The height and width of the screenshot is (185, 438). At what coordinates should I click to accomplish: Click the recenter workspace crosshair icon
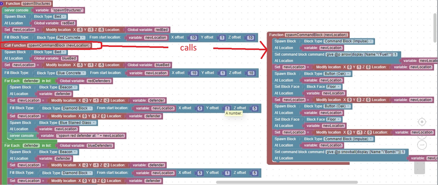pos(422,122)
